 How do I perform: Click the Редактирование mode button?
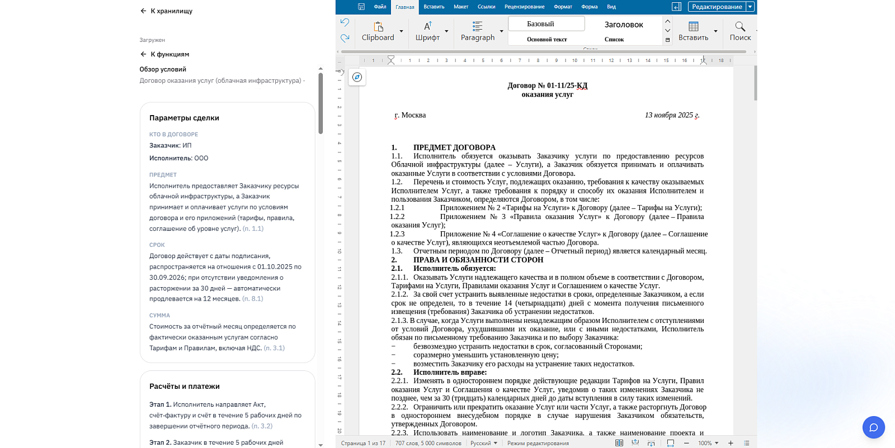point(717,7)
